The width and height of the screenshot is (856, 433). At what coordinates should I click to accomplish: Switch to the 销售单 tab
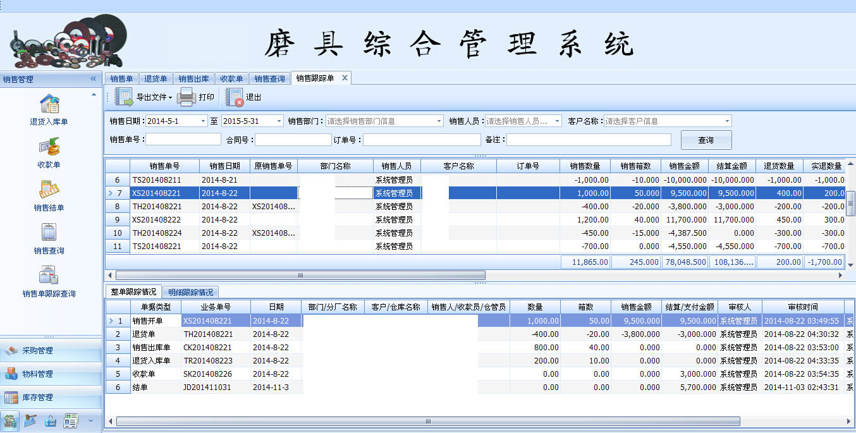tap(121, 79)
